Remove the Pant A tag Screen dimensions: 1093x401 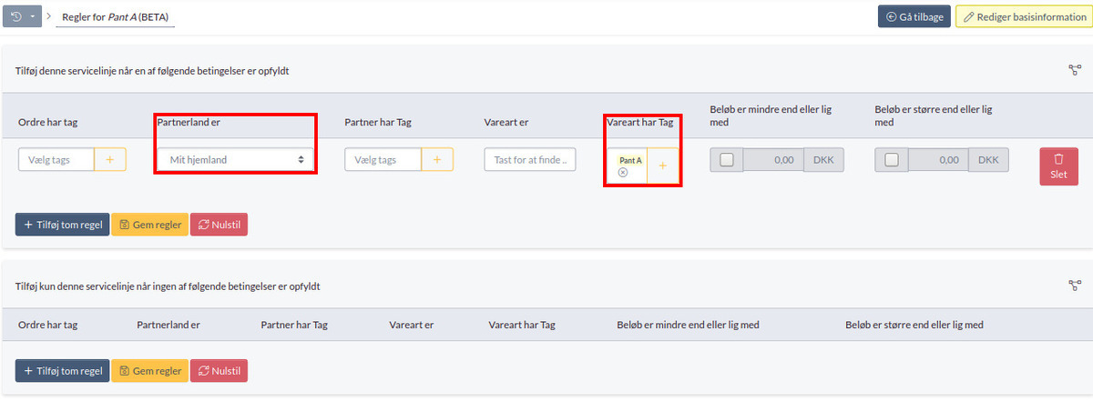[x=623, y=172]
